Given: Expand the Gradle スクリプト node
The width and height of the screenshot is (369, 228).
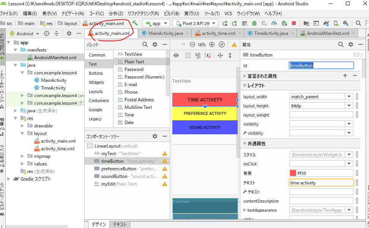Looking at the screenshot, I should [9, 179].
